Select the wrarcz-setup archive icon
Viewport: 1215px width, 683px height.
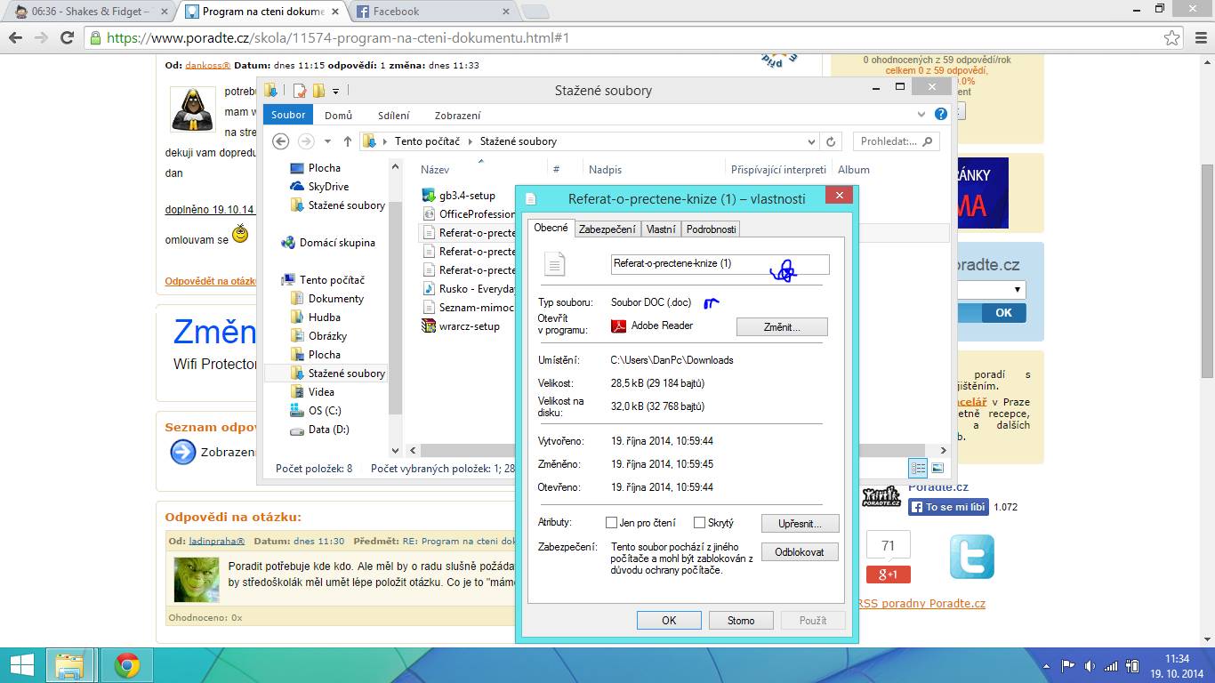tap(430, 326)
